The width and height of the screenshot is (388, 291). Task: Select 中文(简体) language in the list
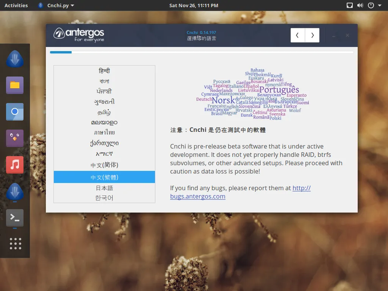(x=104, y=165)
